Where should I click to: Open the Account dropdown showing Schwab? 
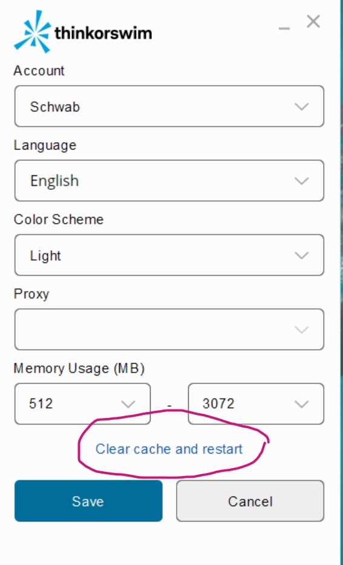169,106
